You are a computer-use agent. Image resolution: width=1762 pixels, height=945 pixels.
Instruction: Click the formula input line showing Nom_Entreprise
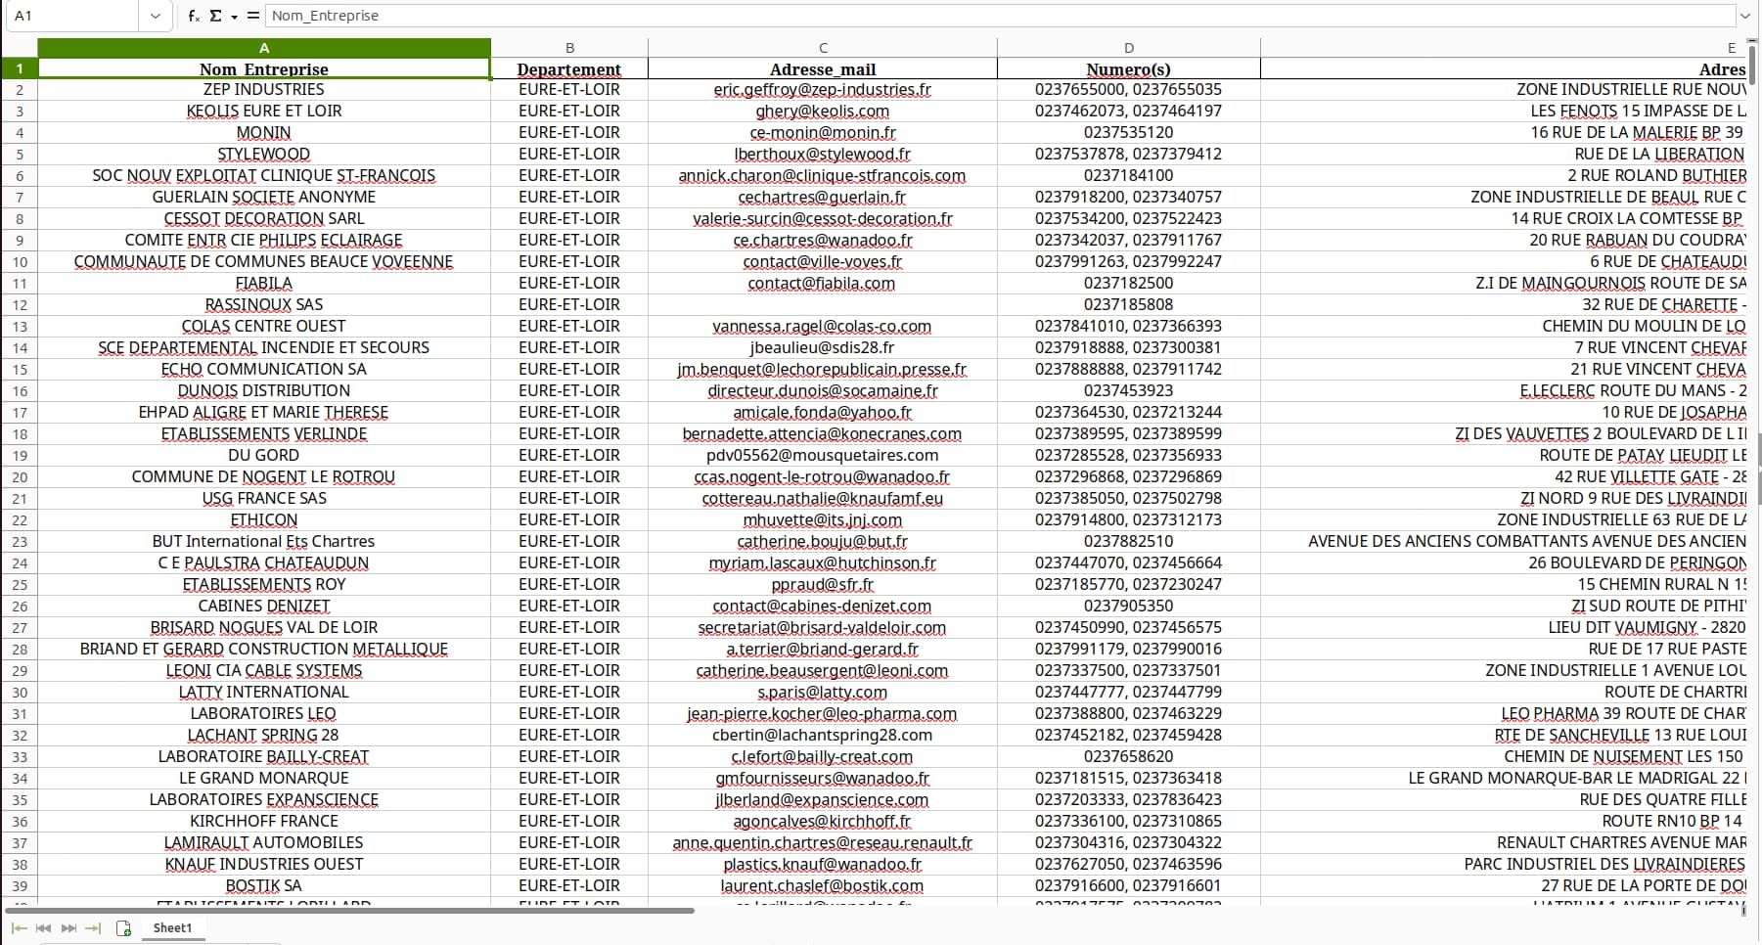999,16
